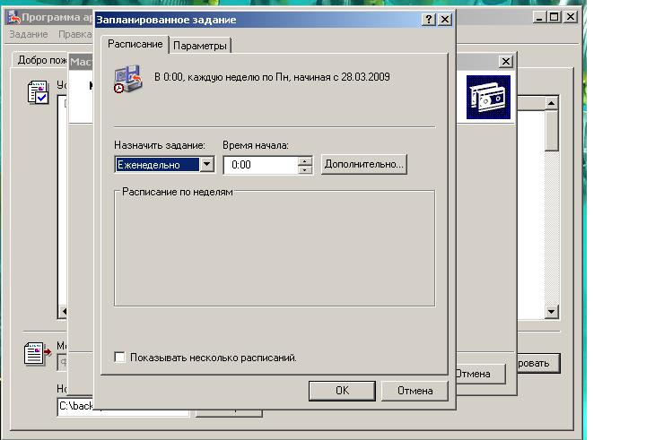Screen dimensions: 646x440
Task: Open the 'Назначить задание' dropdown arrow
Action: coord(207,165)
